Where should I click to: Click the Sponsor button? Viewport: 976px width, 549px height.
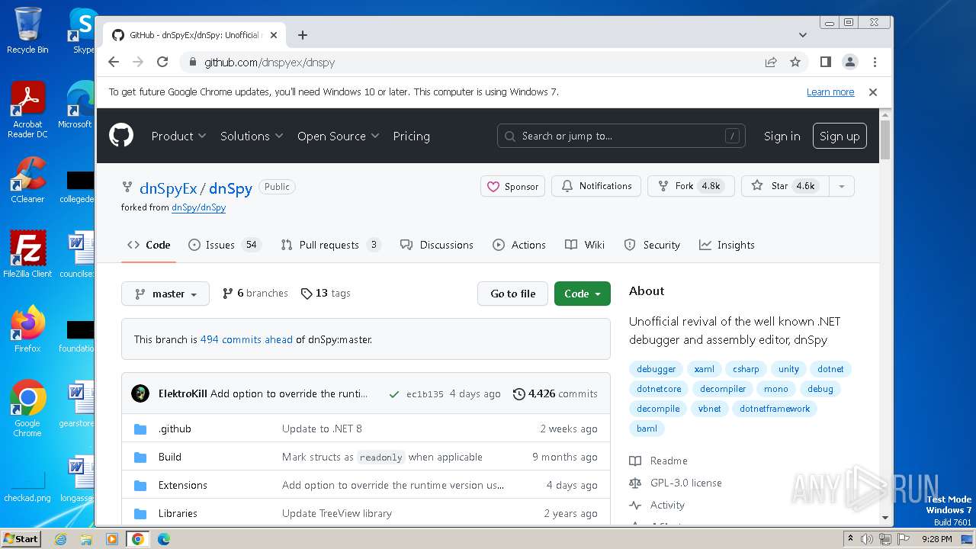coord(512,186)
